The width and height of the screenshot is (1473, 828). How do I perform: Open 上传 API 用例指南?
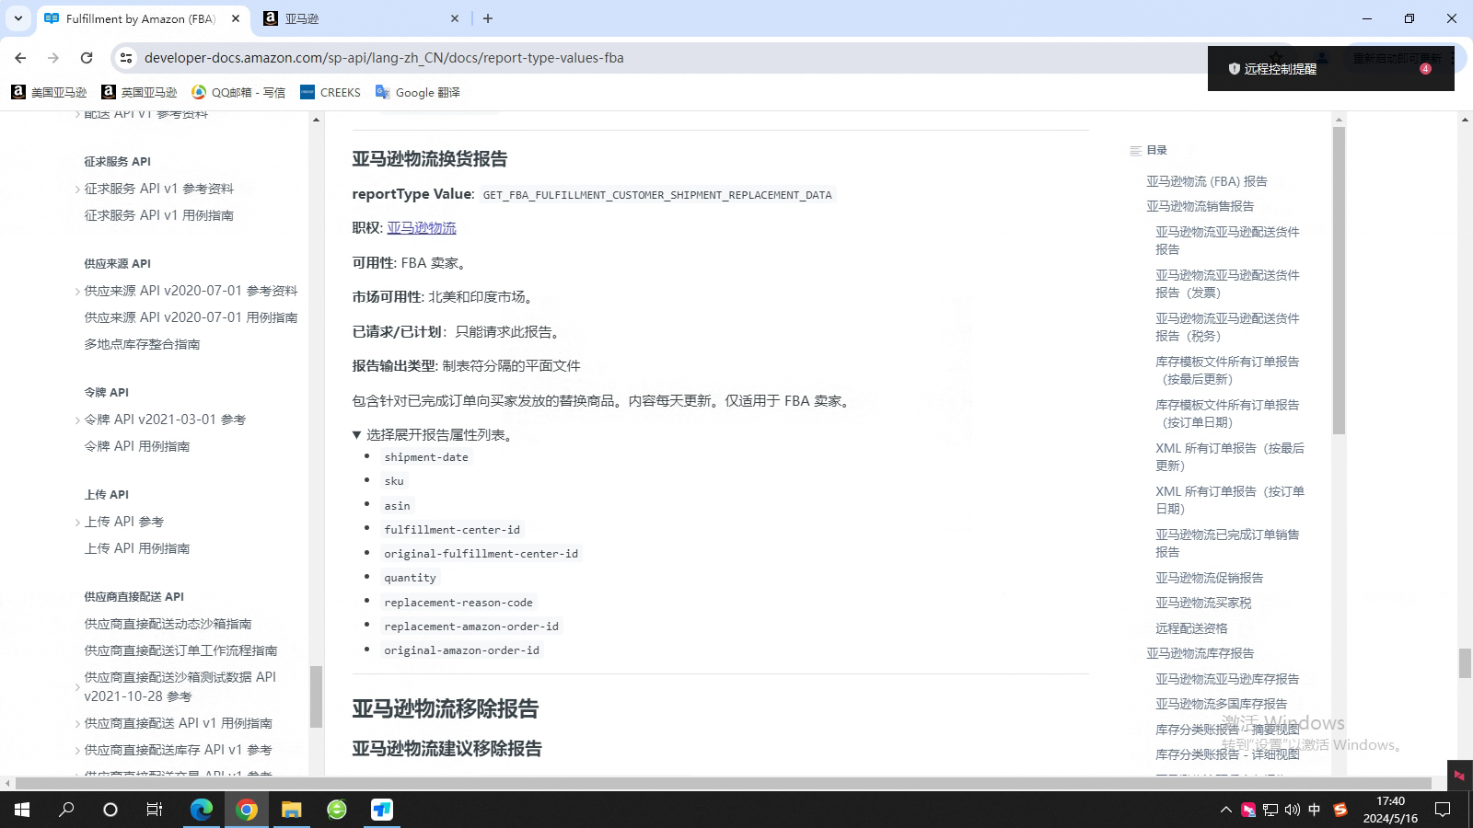137,547
